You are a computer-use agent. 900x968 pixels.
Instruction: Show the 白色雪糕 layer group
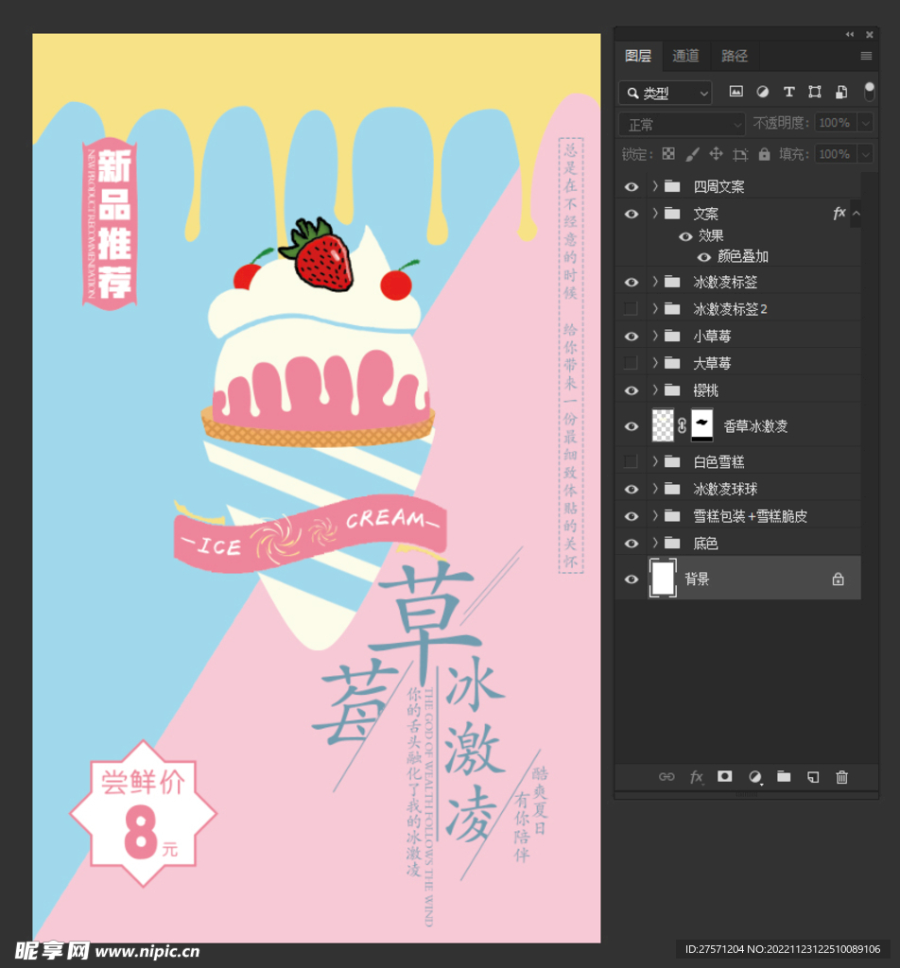[x=630, y=461]
